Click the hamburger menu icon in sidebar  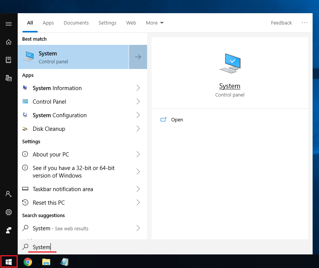click(x=8, y=24)
